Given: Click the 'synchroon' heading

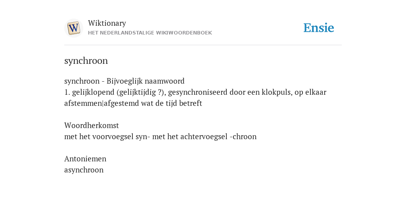Looking at the screenshot, I should 86,61.
